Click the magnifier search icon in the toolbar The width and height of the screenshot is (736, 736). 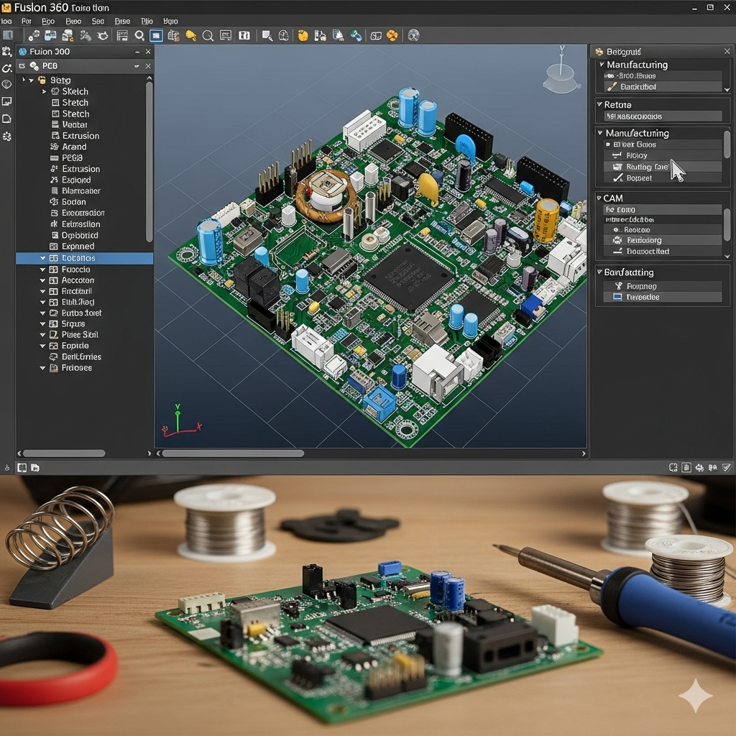pyautogui.click(x=139, y=36)
